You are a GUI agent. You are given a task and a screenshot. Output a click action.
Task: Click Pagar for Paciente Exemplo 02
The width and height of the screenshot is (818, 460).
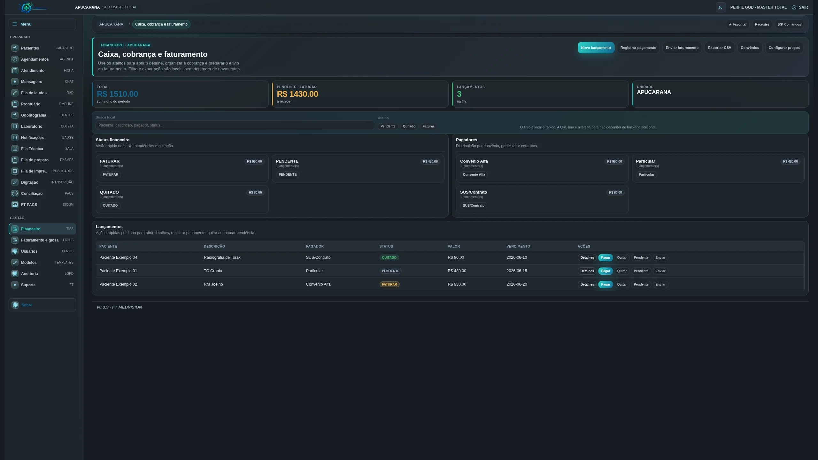606,284
